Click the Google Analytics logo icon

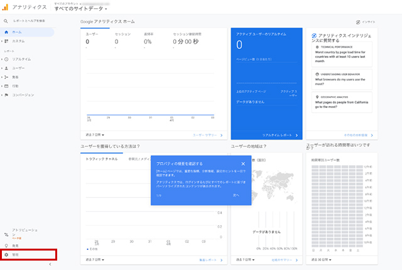click(x=5, y=7)
